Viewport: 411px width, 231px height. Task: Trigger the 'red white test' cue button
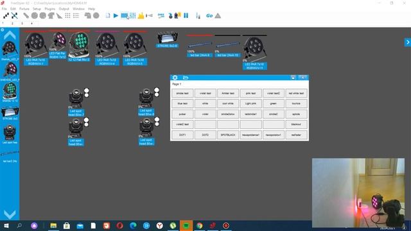click(x=296, y=93)
